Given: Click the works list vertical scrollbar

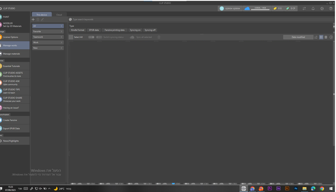Looking at the screenshot, I should point(334,94).
